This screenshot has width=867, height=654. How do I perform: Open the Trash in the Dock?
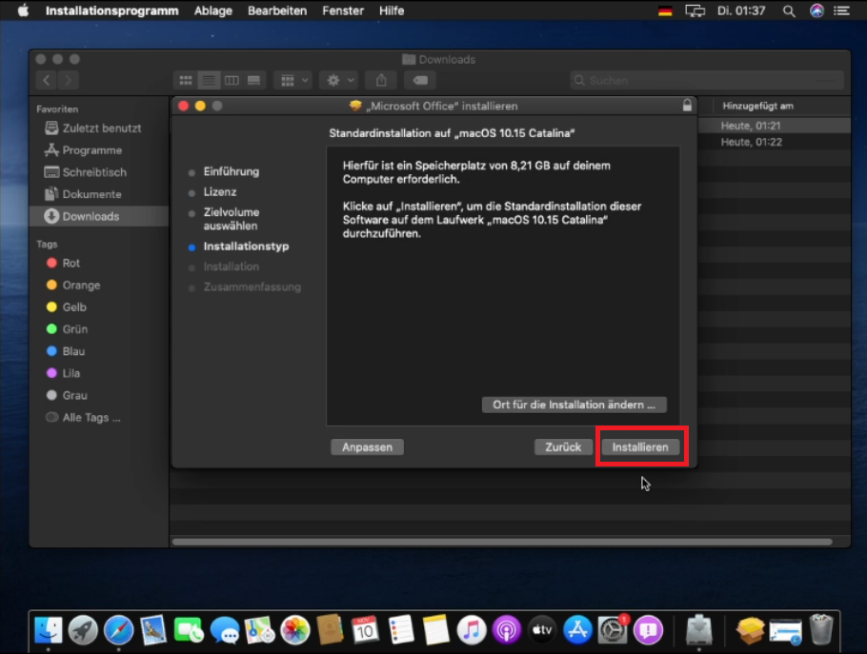[x=820, y=629]
